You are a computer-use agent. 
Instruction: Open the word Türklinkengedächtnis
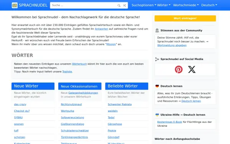pyautogui.click(x=74, y=137)
